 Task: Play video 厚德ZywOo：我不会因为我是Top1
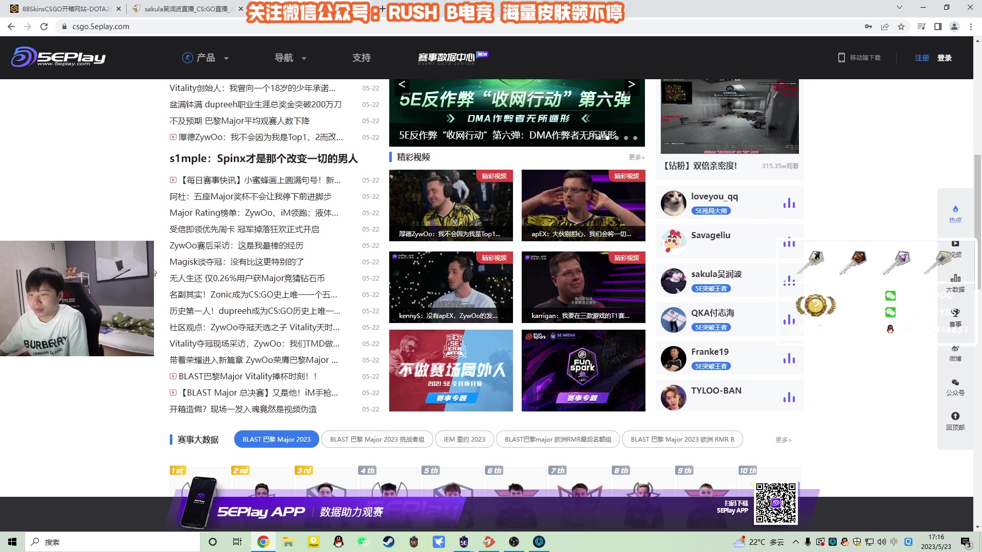coord(451,205)
